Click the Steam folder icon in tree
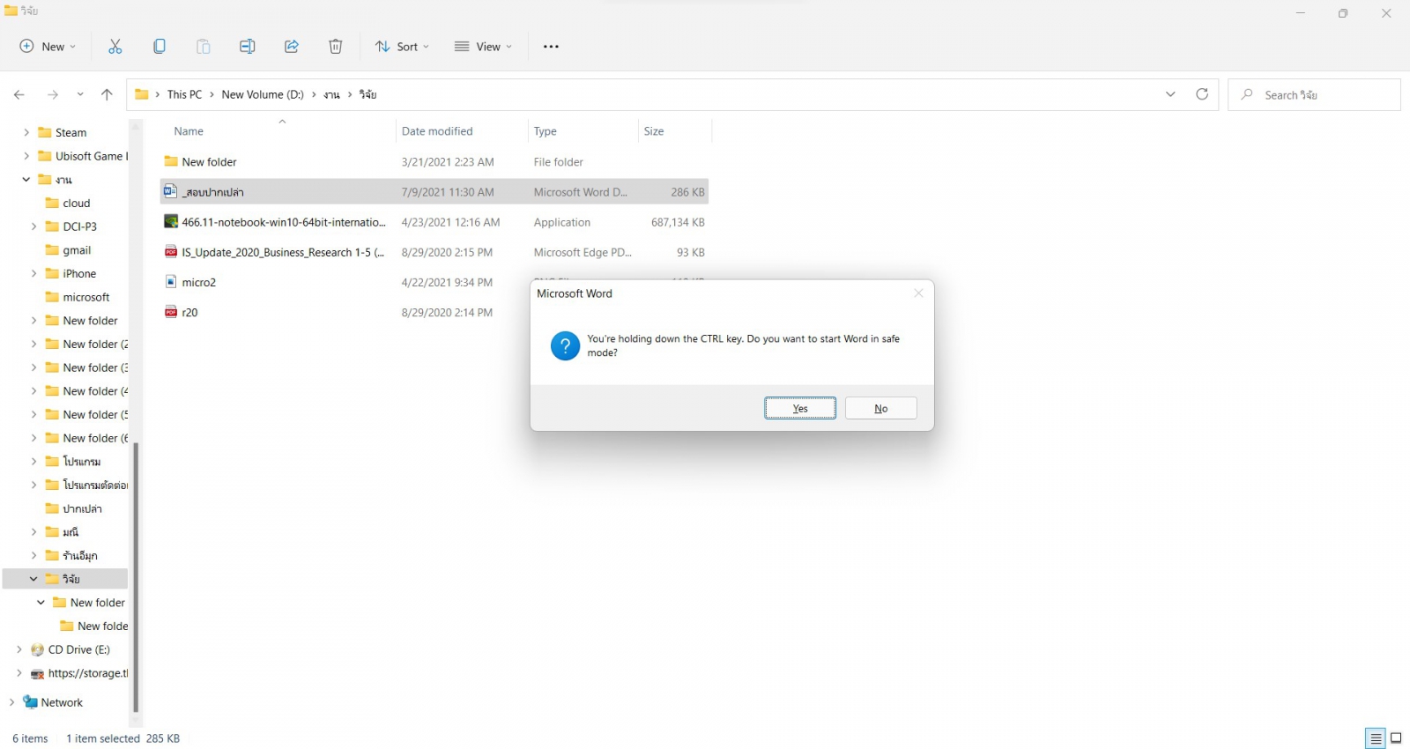The height and width of the screenshot is (749, 1410). pyautogui.click(x=45, y=132)
